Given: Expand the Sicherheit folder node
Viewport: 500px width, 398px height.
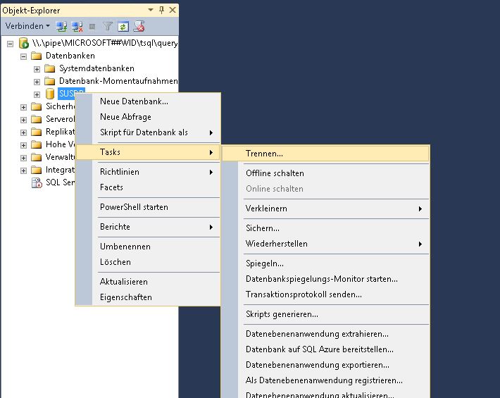Looking at the screenshot, I should click(23, 107).
